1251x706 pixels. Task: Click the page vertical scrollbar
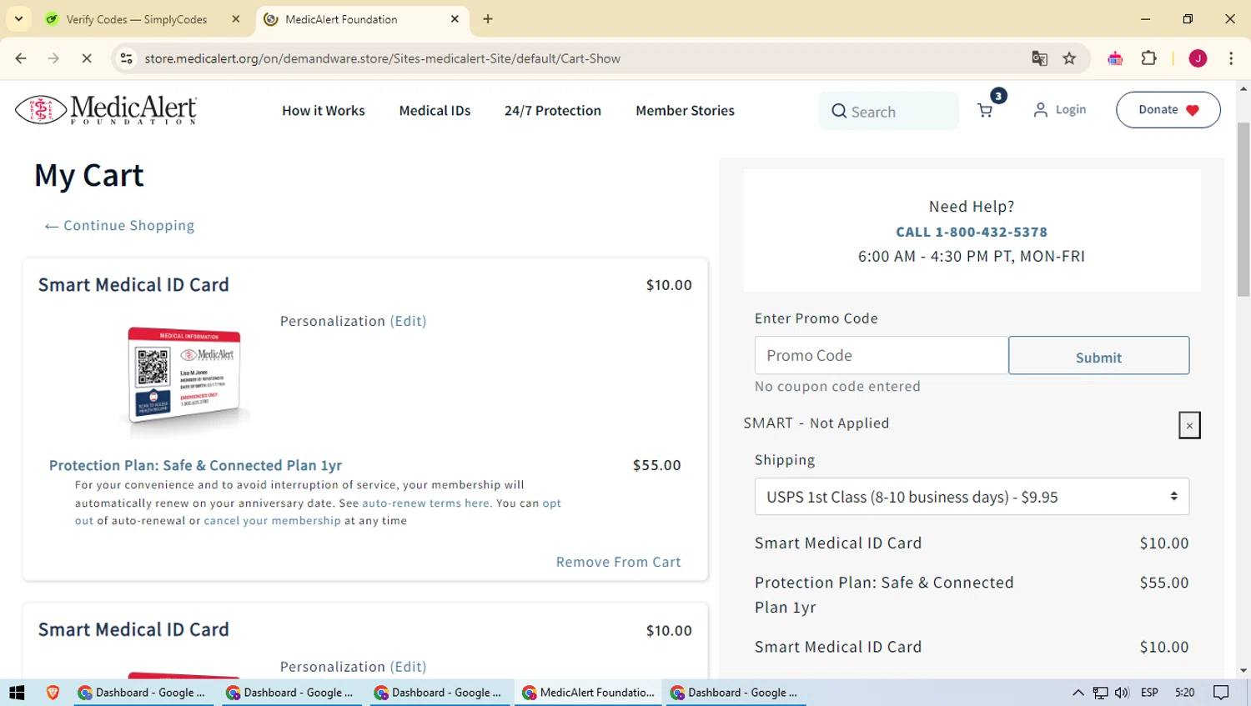(1243, 208)
